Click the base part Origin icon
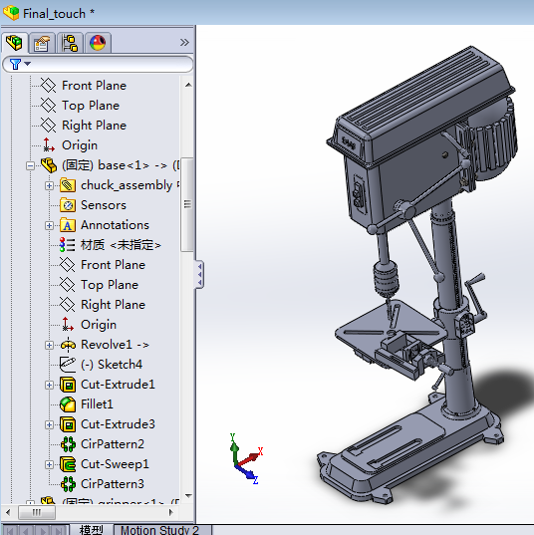Screen dimensions: 534x535 (67, 325)
